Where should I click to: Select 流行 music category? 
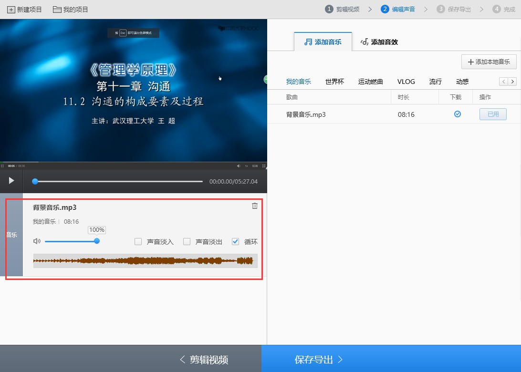[x=435, y=82]
